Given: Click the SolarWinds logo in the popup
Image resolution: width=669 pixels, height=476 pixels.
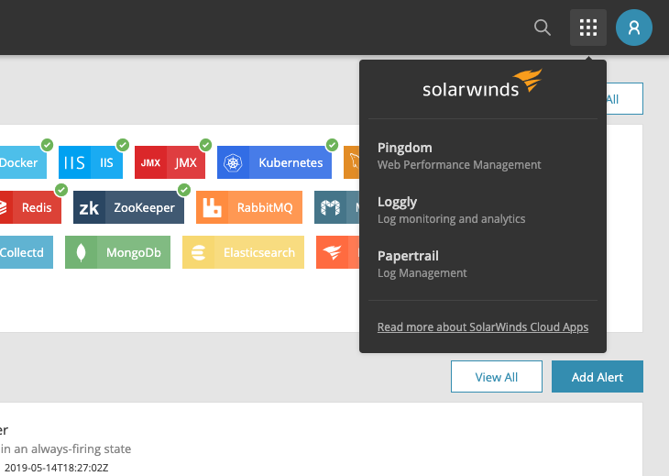Looking at the screenshot, I should coord(483,83).
